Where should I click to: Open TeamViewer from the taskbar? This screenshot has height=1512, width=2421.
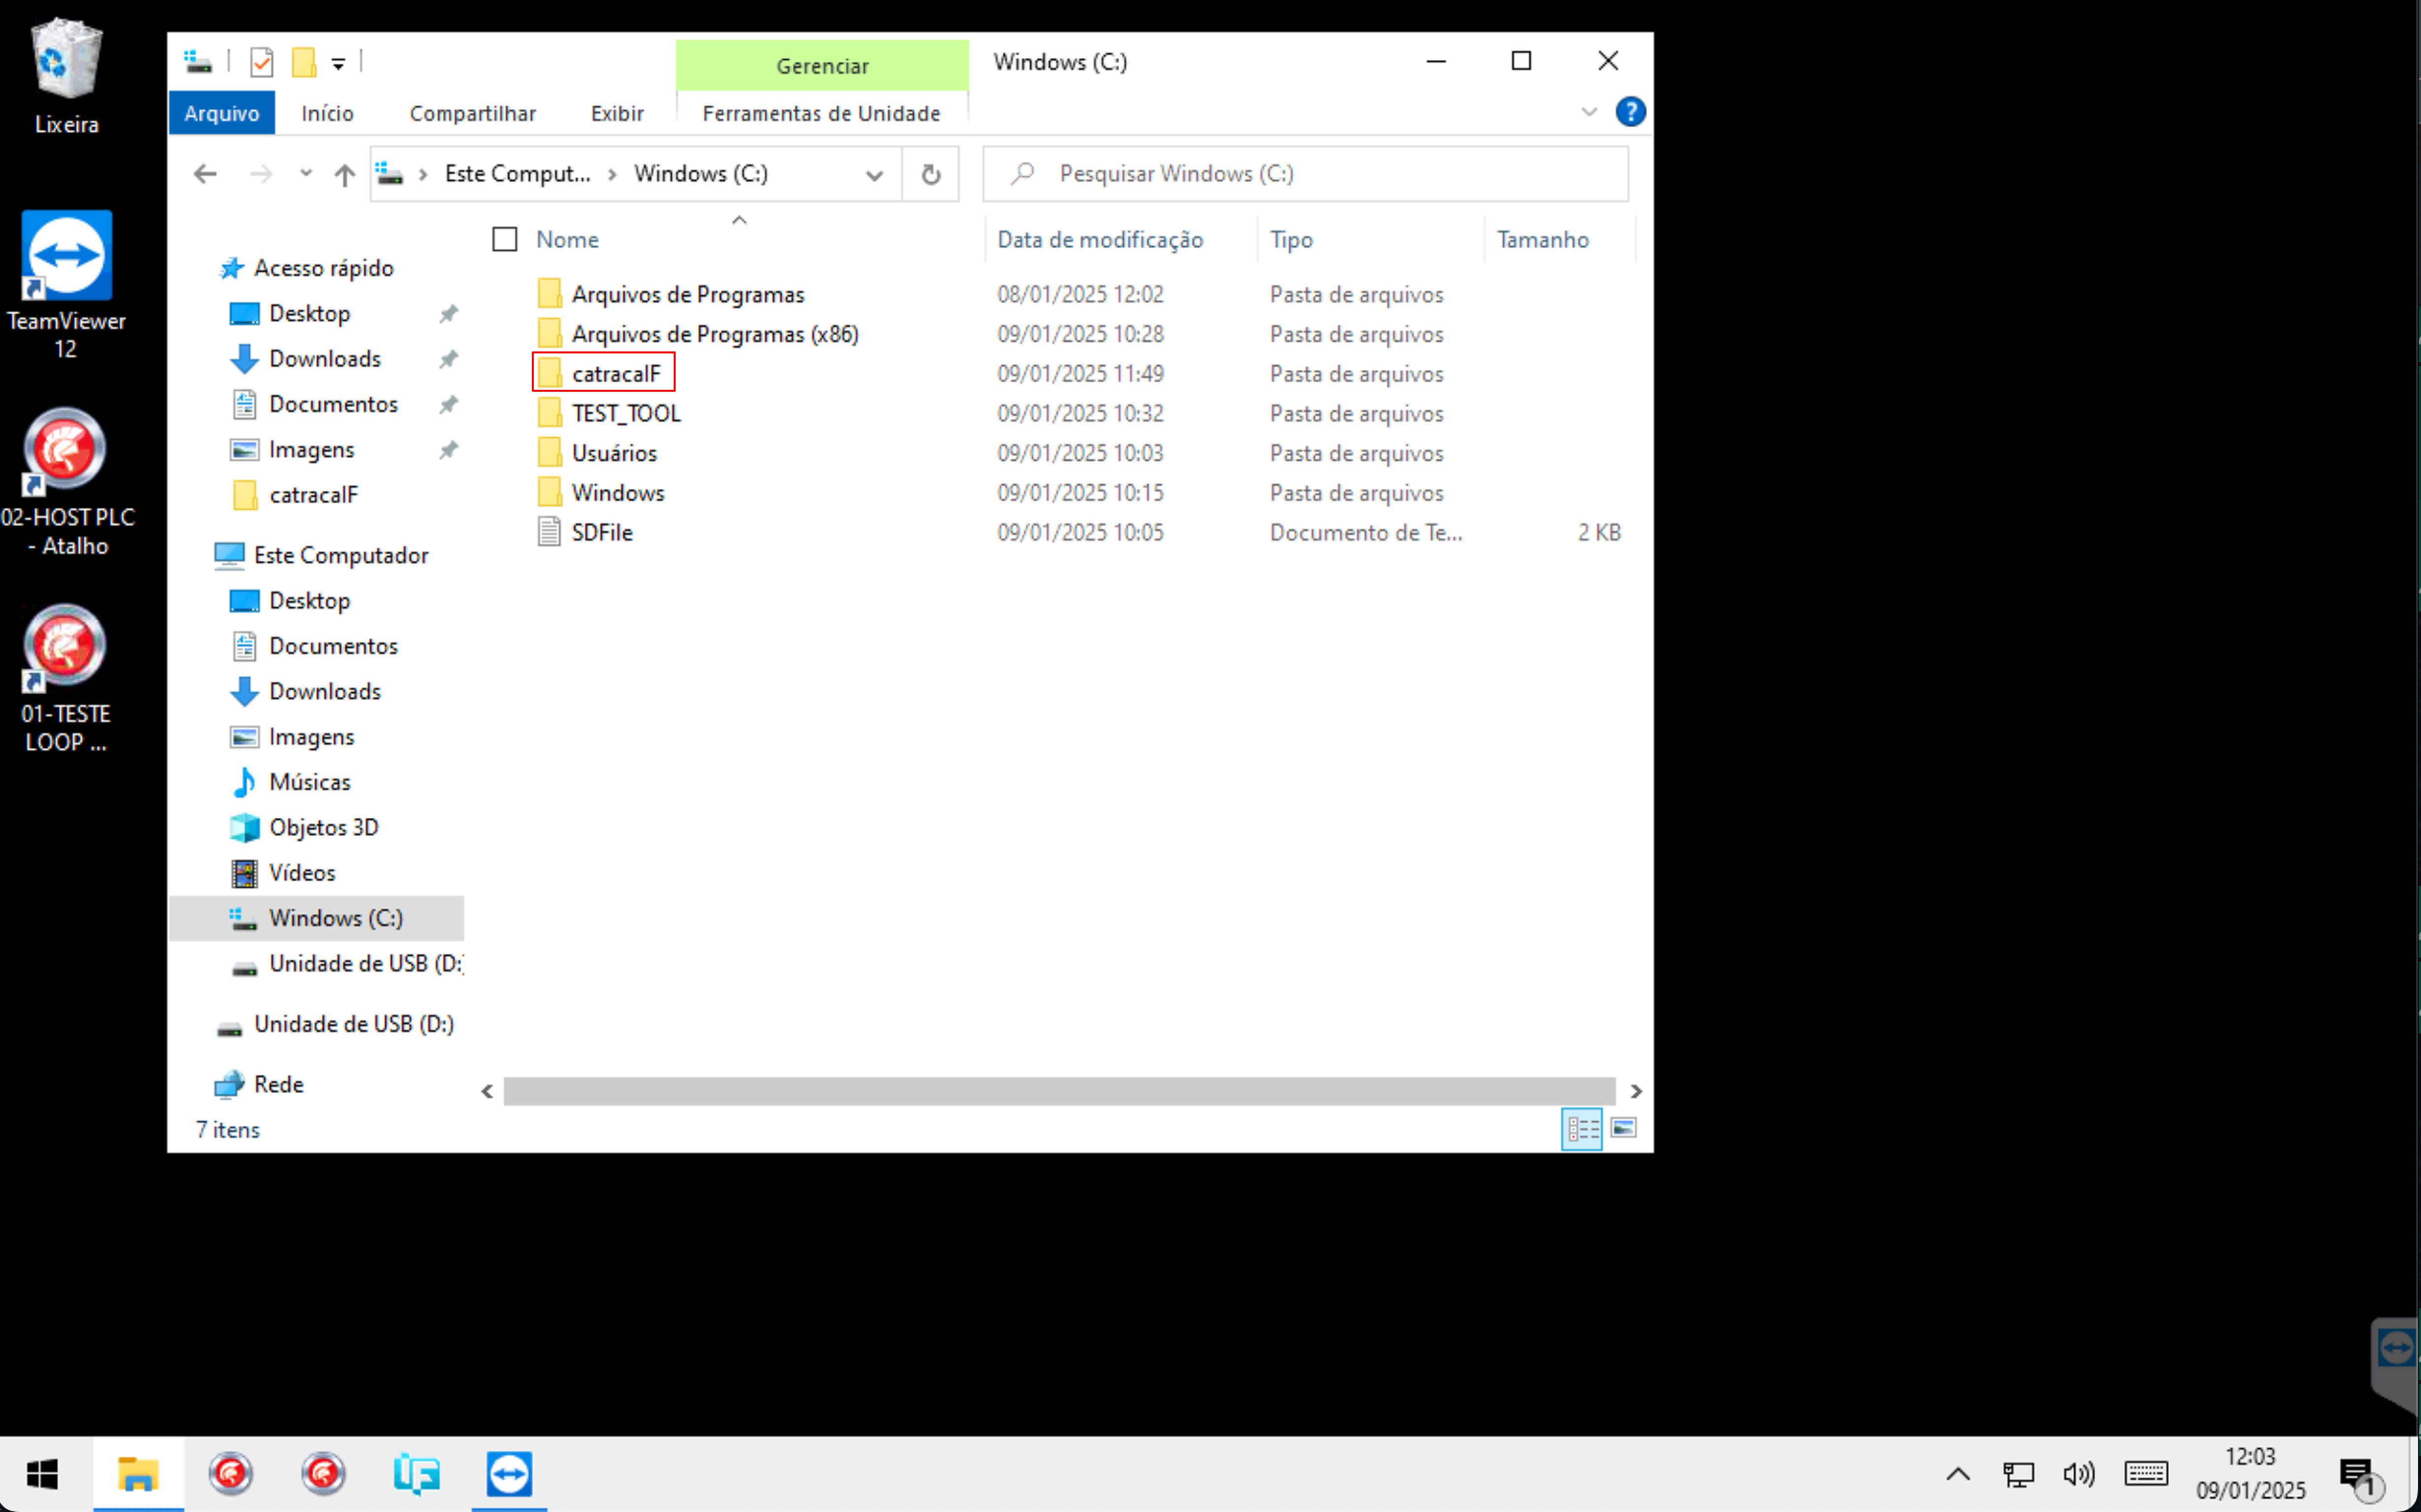click(509, 1474)
